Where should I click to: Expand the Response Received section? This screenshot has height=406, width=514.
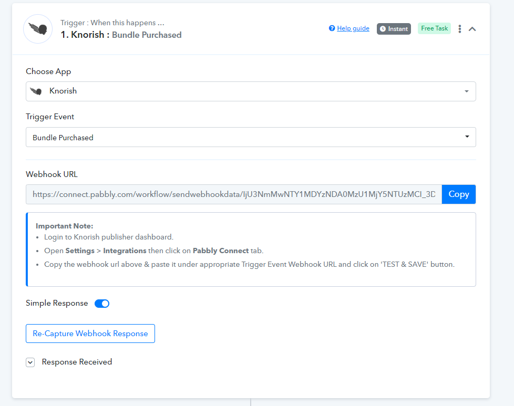(30, 362)
